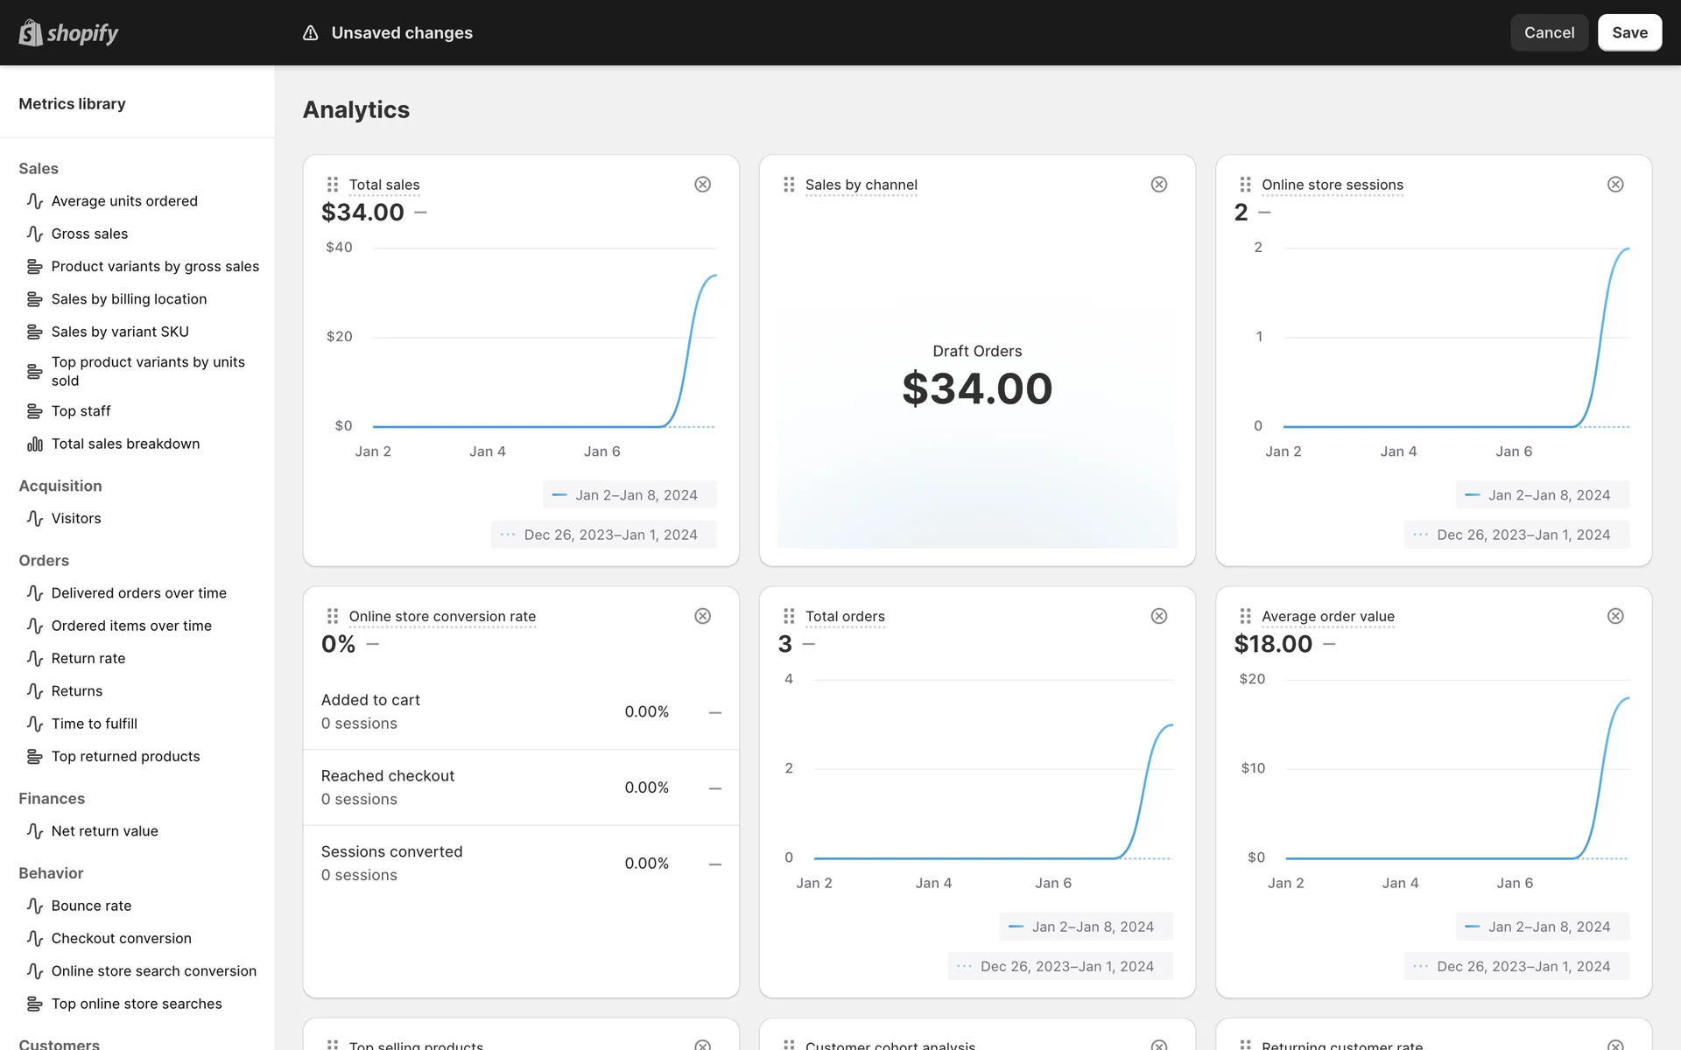The height and width of the screenshot is (1050, 1681).
Task: Click the Total sales breakdown bar-chart icon
Action: point(35,444)
